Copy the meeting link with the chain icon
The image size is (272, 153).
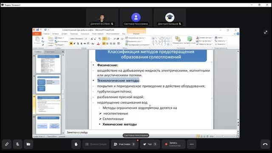pos(7,144)
